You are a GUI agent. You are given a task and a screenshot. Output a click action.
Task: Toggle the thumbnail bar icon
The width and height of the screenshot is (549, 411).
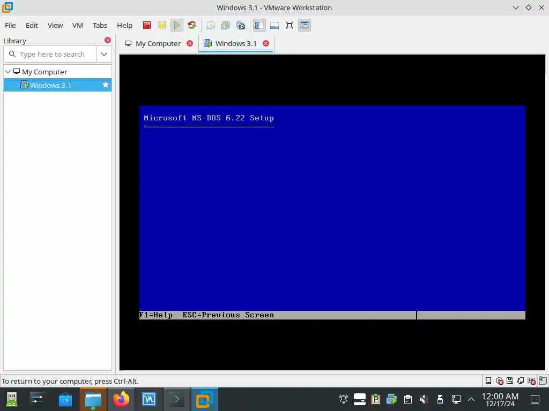pos(274,25)
